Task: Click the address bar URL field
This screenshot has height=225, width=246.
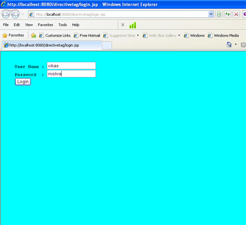Action: pyautogui.click(x=118, y=14)
